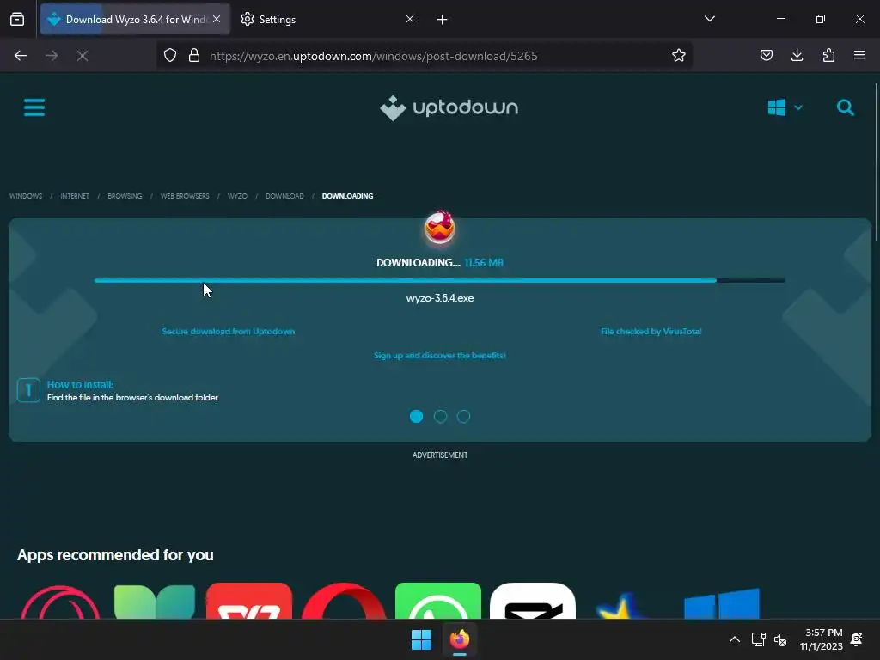Go to the INTERNET breadcrumb
This screenshot has width=880, height=660.
(75, 196)
